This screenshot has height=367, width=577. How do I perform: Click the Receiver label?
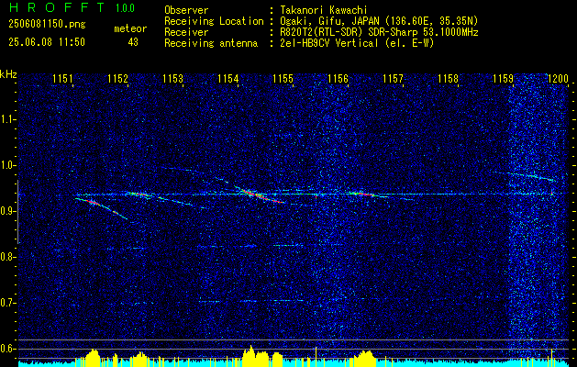coord(186,32)
